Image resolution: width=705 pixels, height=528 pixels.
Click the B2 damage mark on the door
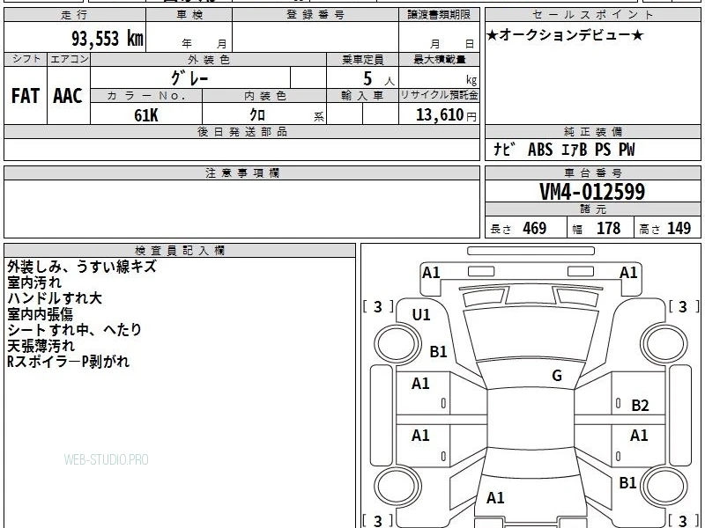640,406
